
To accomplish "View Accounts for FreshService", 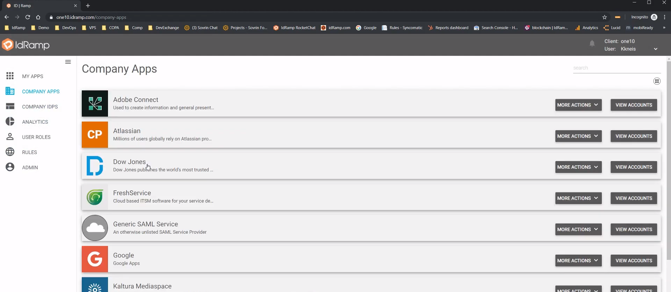I will click(634, 198).
